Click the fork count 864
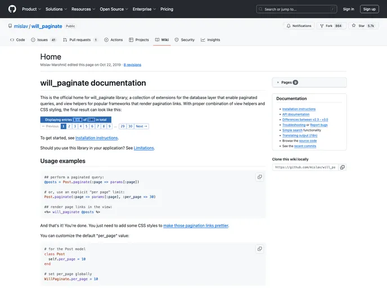387x288 pixels. tap(338, 26)
